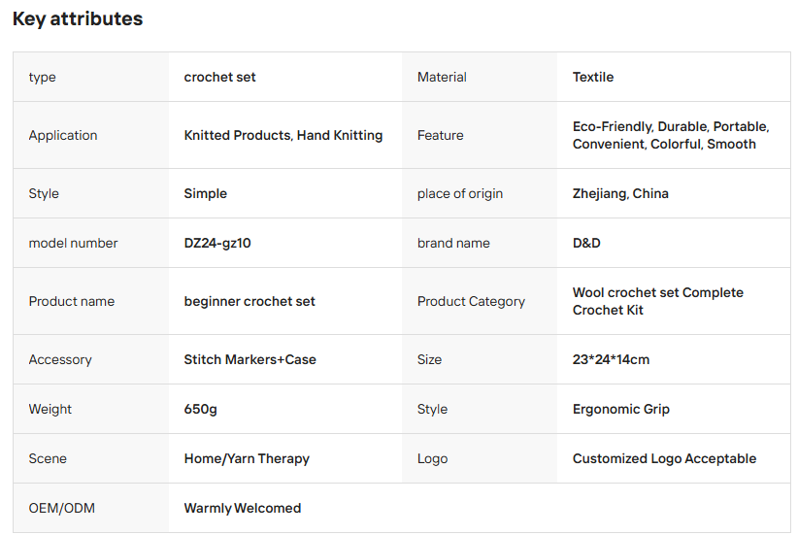
Task: Select the Ergonomic Grip style value
Action: coord(621,410)
